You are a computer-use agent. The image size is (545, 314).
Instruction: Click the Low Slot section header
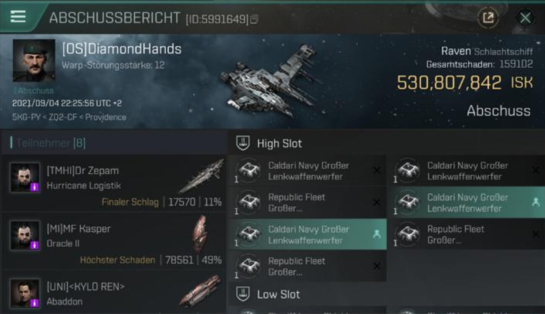pyautogui.click(x=278, y=294)
